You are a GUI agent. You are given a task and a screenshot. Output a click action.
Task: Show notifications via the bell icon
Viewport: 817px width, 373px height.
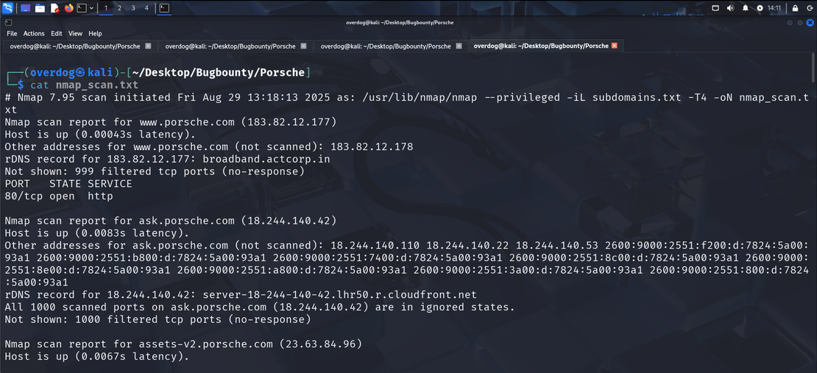[x=745, y=8]
